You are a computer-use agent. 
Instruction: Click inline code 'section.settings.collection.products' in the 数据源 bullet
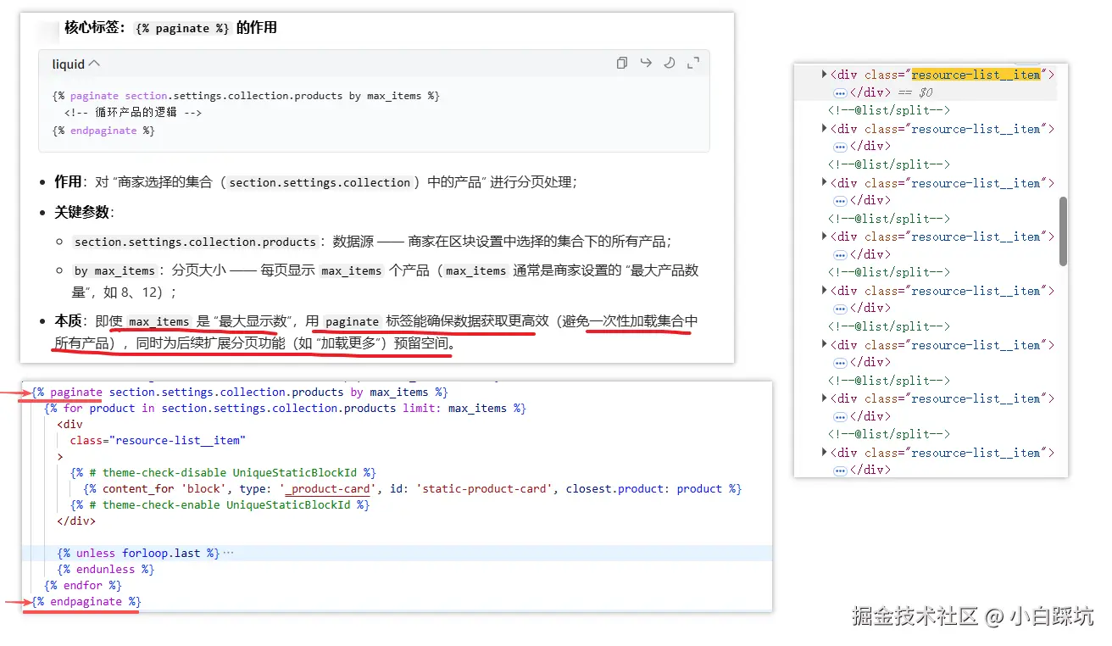195,242
